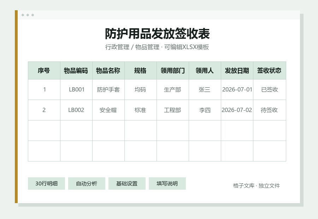Open the 自动分析 tab

pyautogui.click(x=87, y=184)
